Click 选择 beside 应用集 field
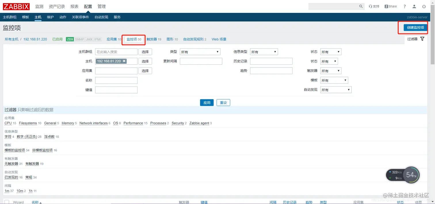The image size is (435, 204). 145,71
